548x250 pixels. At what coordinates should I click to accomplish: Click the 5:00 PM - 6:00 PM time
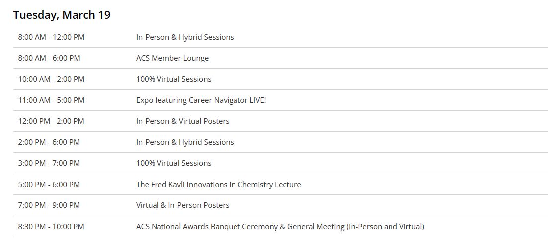pyautogui.click(x=49, y=185)
